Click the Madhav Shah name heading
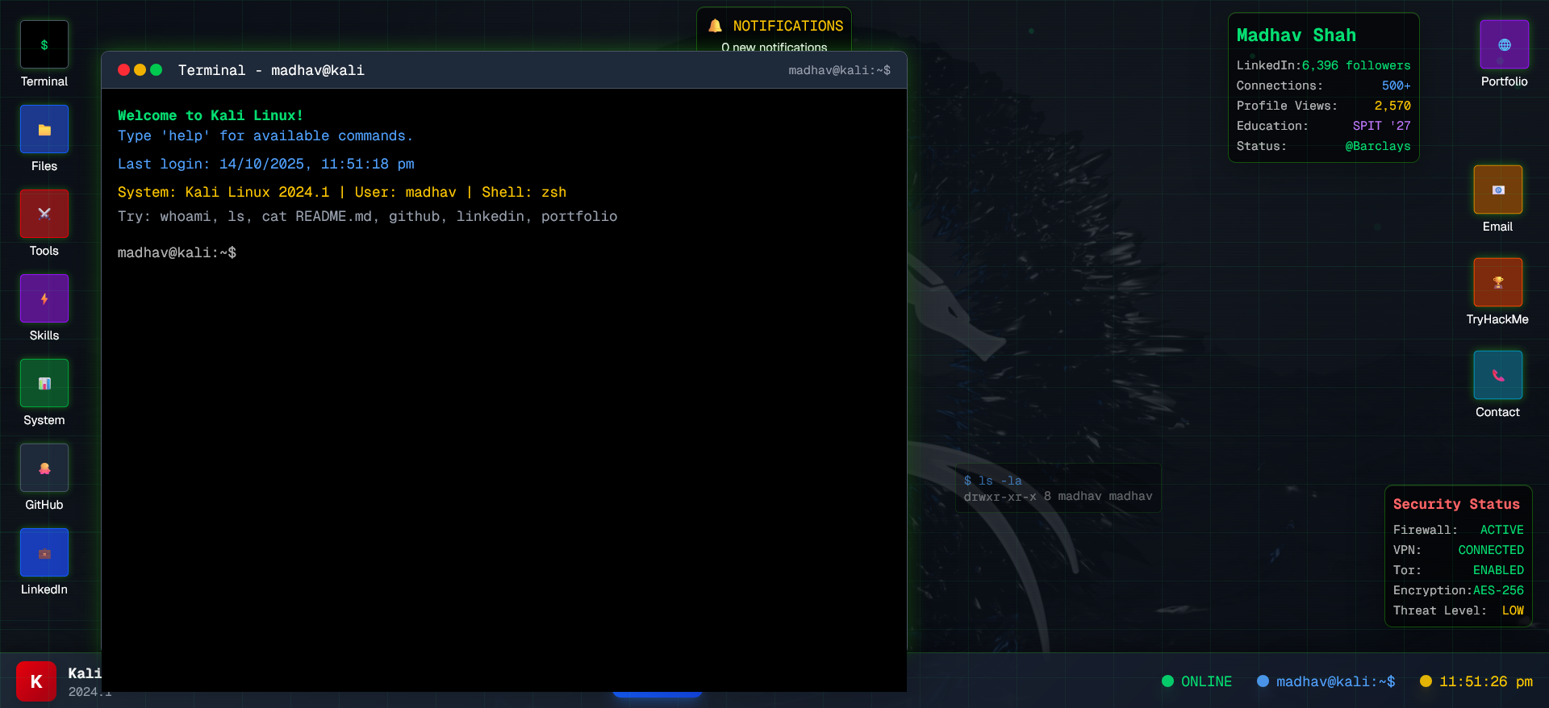This screenshot has height=708, width=1549. click(1296, 35)
